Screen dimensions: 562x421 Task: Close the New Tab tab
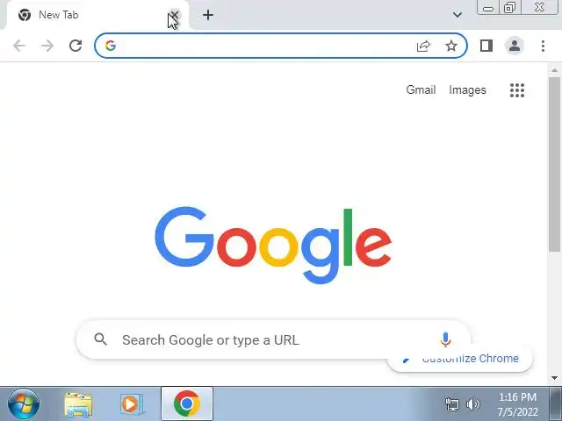tap(174, 15)
